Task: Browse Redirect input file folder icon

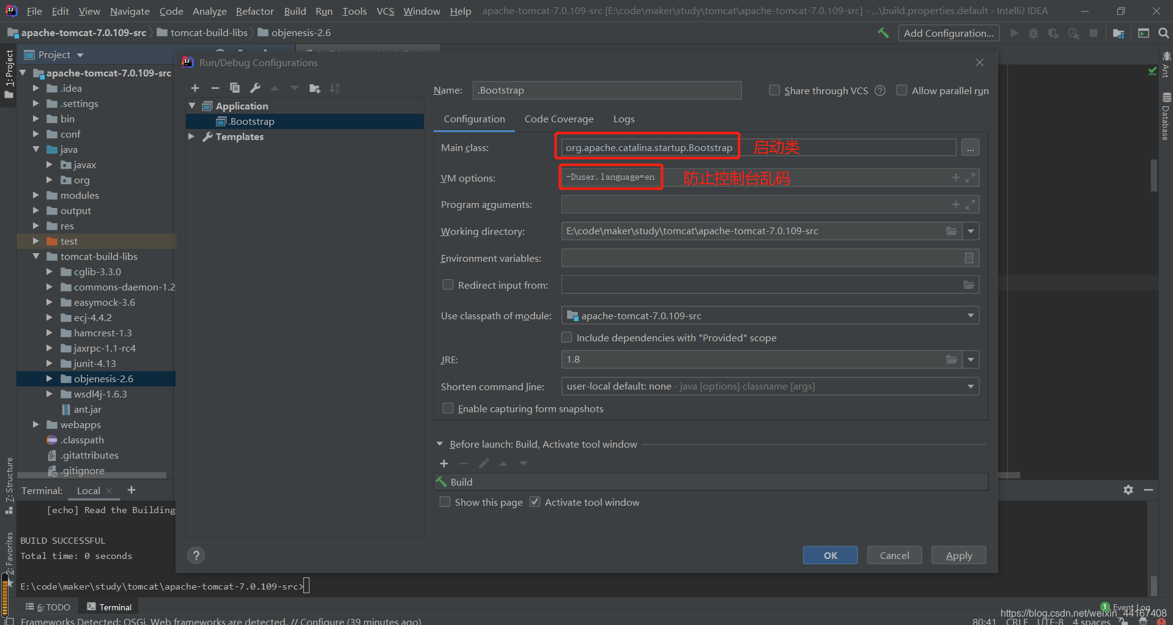Action: coord(969,285)
